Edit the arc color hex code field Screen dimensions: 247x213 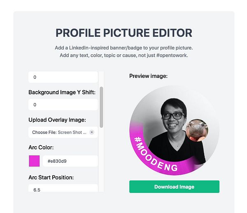70,161
